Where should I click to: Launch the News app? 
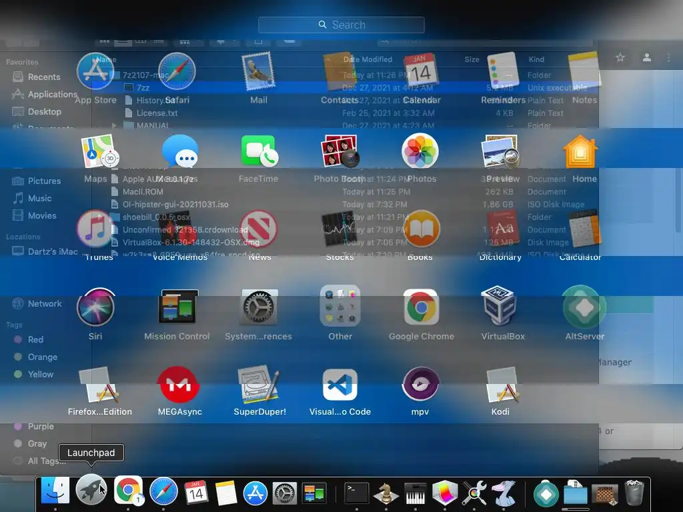click(x=259, y=229)
